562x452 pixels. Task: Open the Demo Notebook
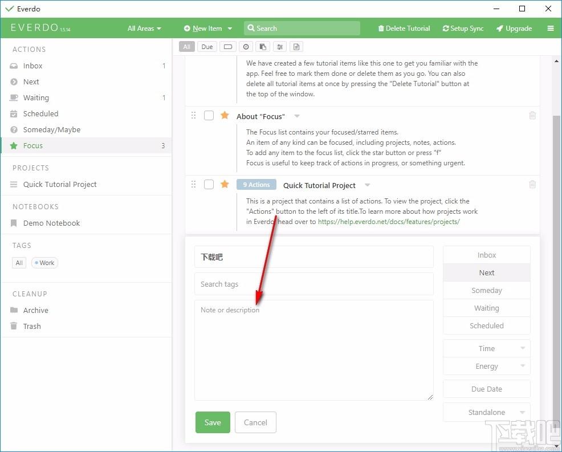[x=86, y=223]
